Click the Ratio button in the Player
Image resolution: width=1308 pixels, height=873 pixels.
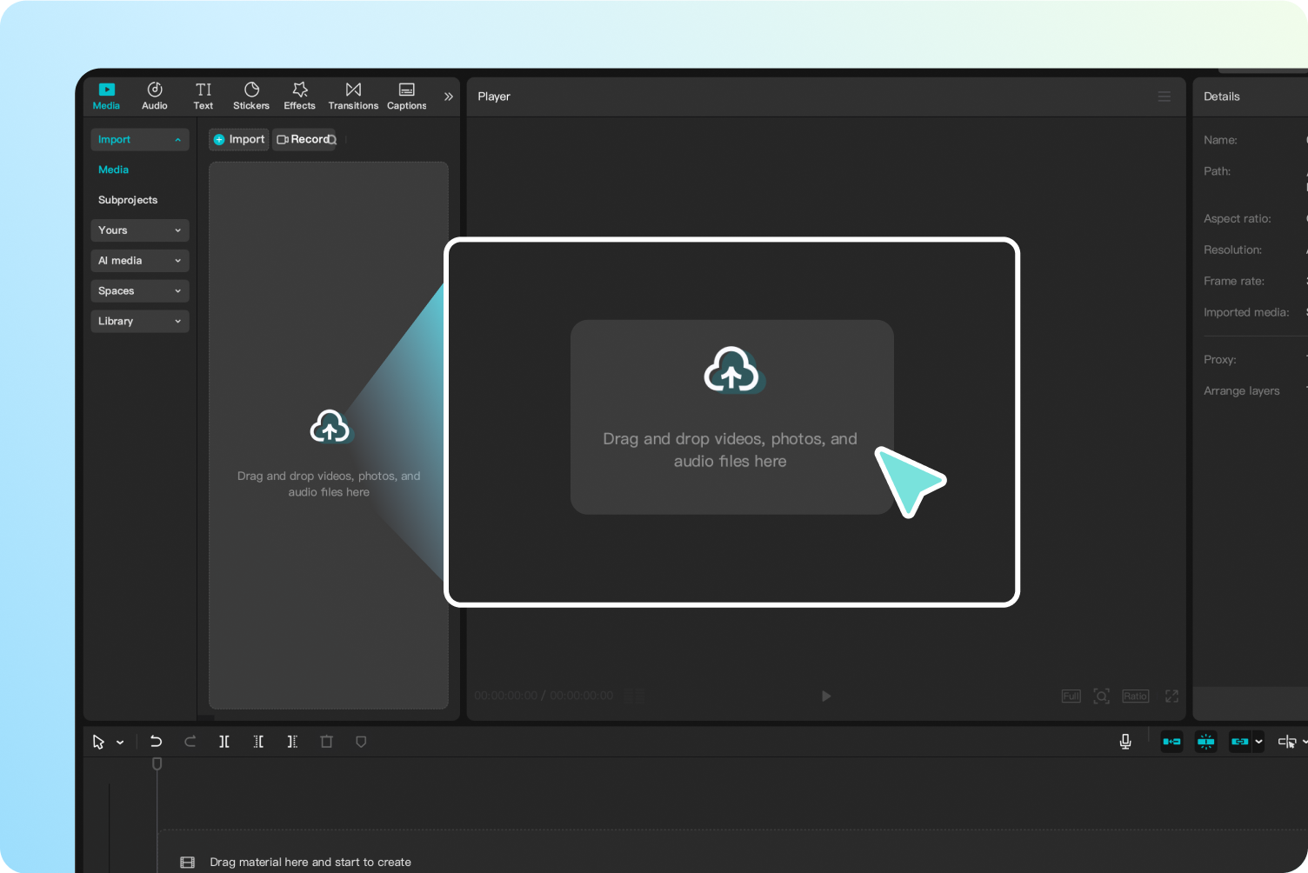click(1135, 696)
